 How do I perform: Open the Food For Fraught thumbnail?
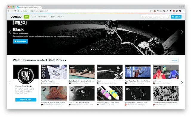tap(54, 72)
